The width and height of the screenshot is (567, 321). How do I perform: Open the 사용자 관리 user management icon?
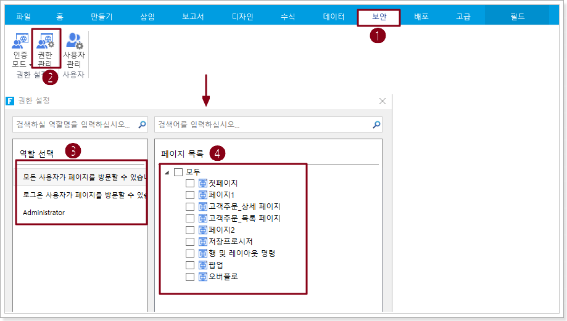[74, 41]
